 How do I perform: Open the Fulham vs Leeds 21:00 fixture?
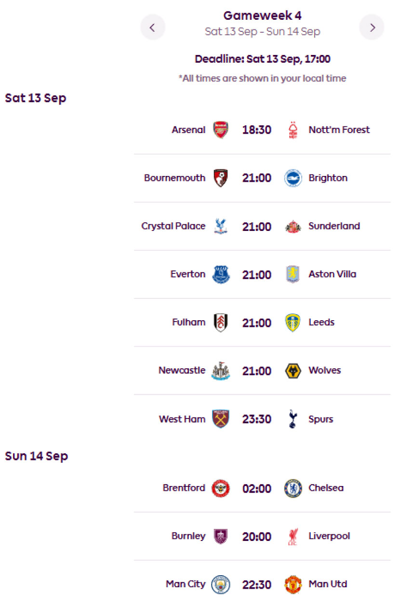point(262,323)
